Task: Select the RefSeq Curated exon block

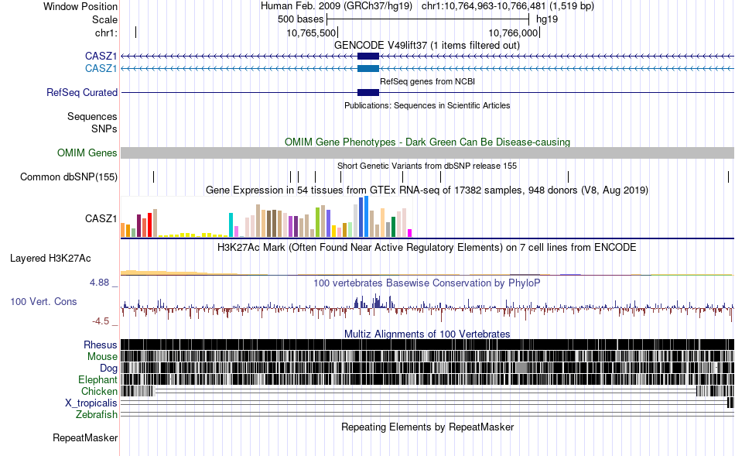Action: [368, 92]
